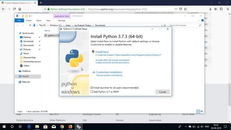The height and width of the screenshot is (130, 231).
Task: Bookmark this page with star icon
Action: pyautogui.click(x=185, y=9)
